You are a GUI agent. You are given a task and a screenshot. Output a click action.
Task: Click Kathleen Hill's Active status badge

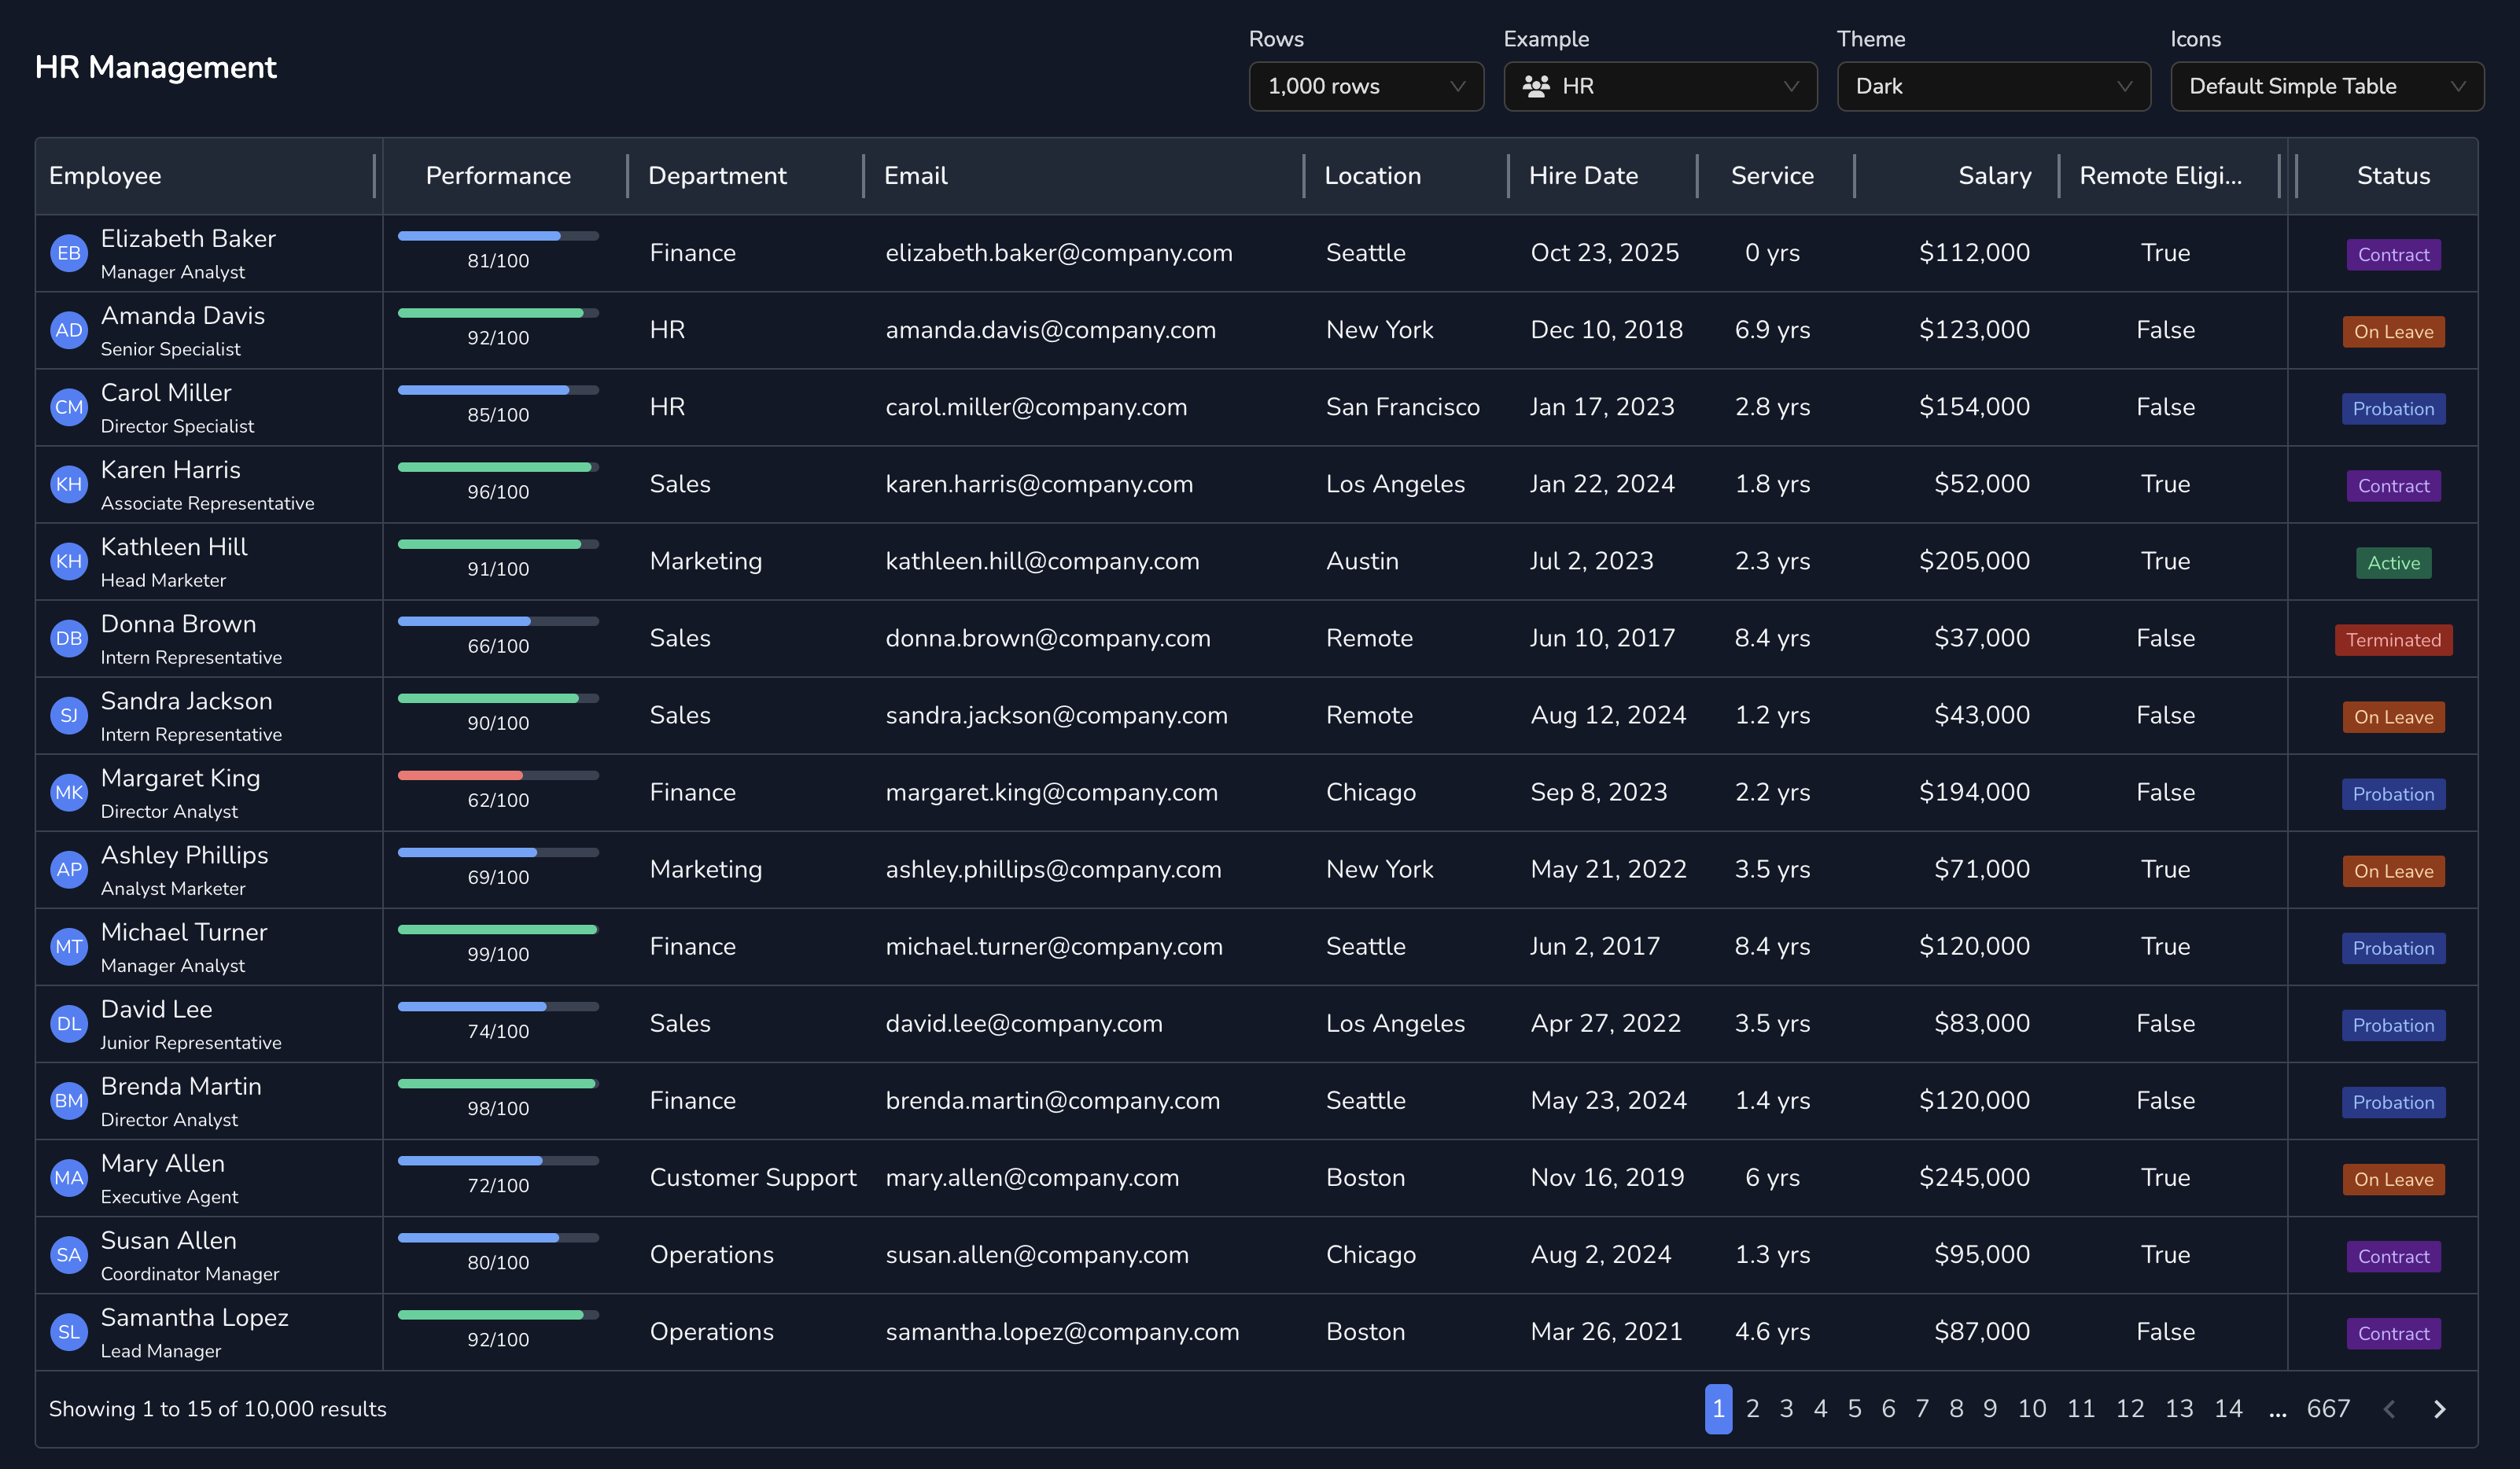pyautogui.click(x=2393, y=563)
